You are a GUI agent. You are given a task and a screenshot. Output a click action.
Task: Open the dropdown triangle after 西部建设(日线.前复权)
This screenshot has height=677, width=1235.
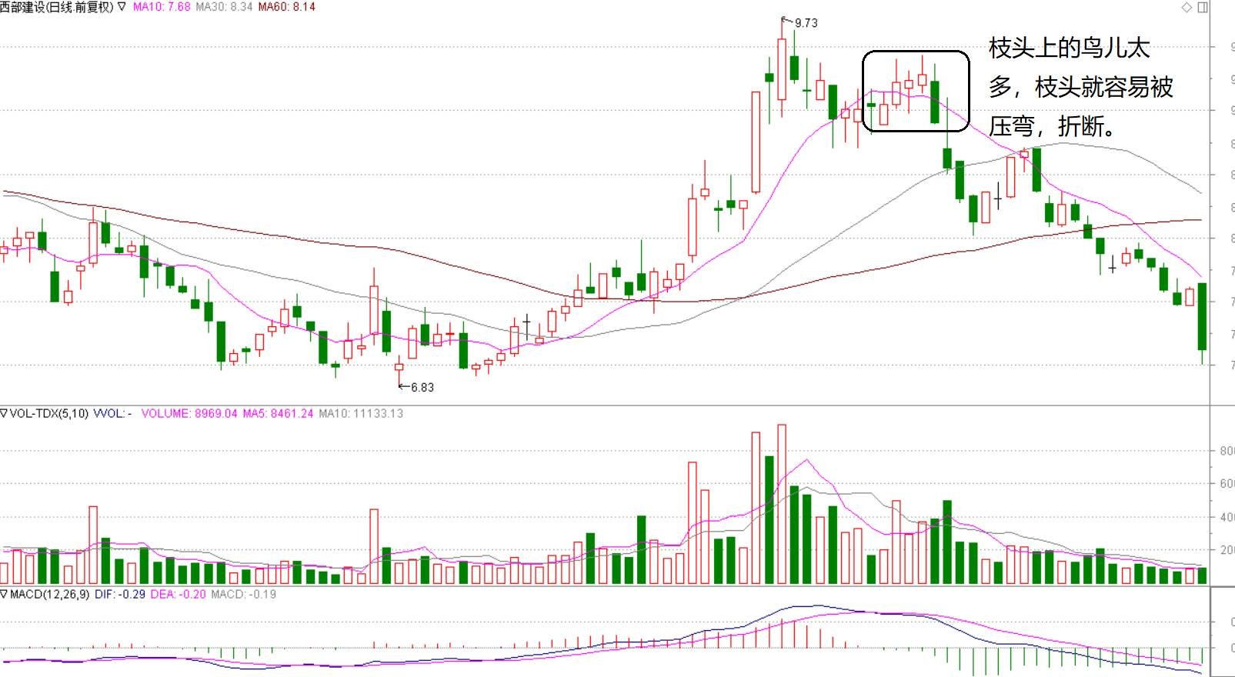point(122,7)
